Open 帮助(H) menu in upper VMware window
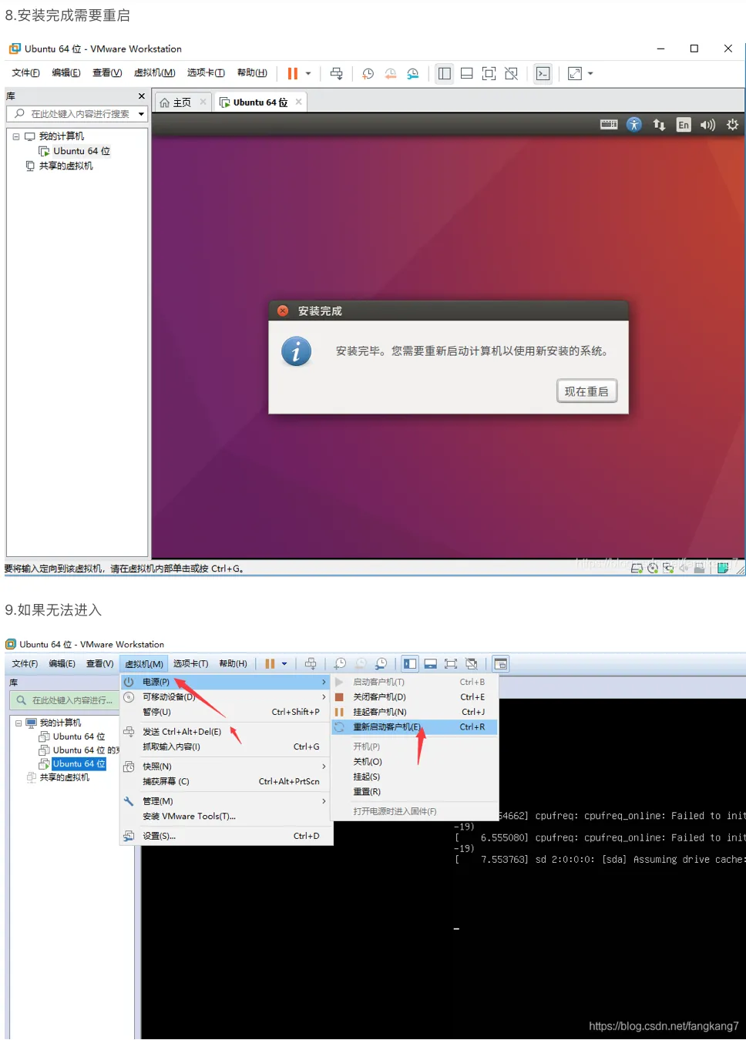 click(252, 73)
